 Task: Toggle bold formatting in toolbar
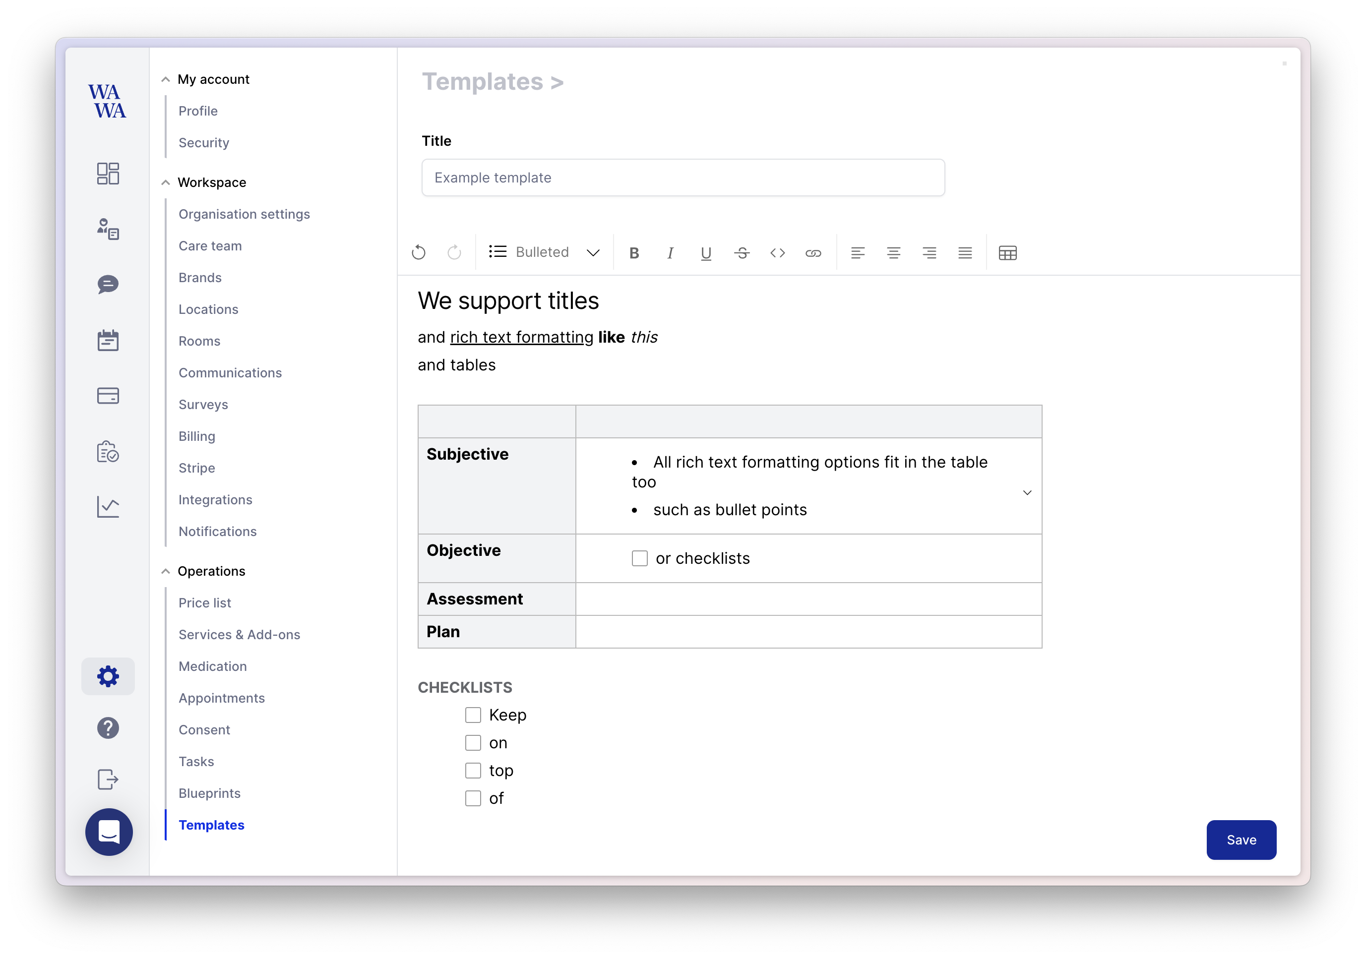[634, 253]
